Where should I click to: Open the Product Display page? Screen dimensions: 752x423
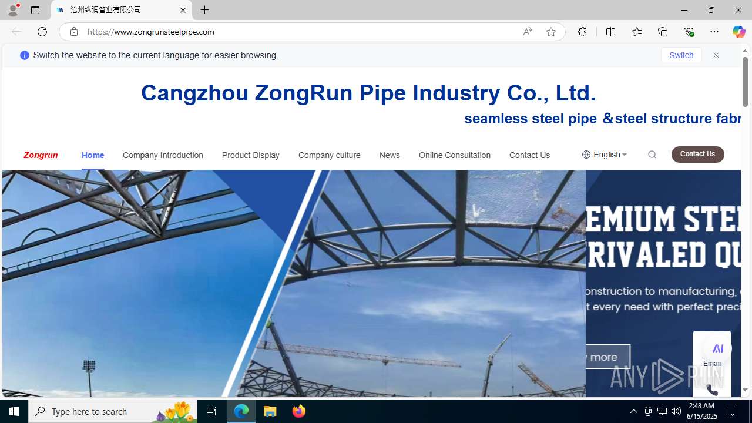click(x=251, y=155)
